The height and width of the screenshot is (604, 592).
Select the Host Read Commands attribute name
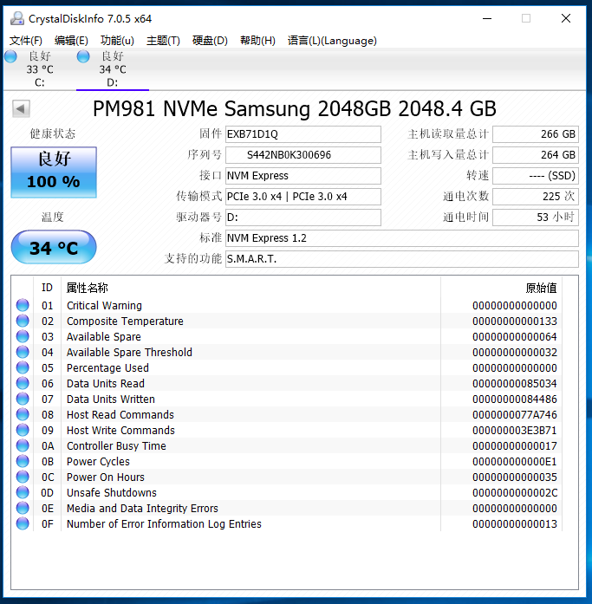(120, 414)
